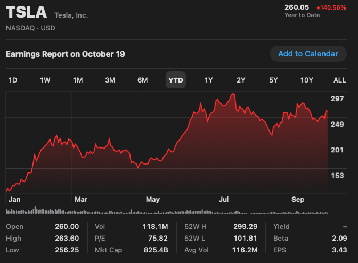Select the 10Y time range
The image size is (358, 263).
pyautogui.click(x=307, y=80)
